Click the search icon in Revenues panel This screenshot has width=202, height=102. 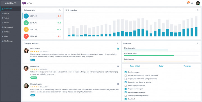pos(198,43)
